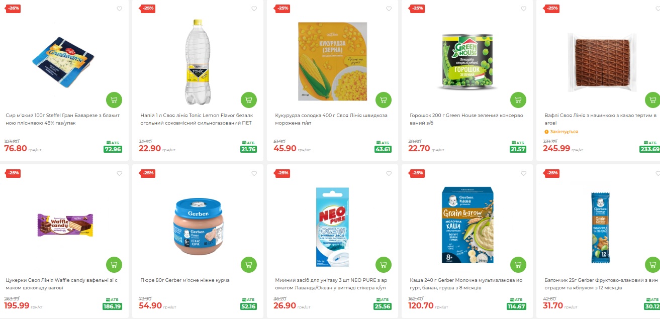Add Gerber meat puree to cart
Image resolution: width=660 pixels, height=319 pixels.
click(x=249, y=264)
